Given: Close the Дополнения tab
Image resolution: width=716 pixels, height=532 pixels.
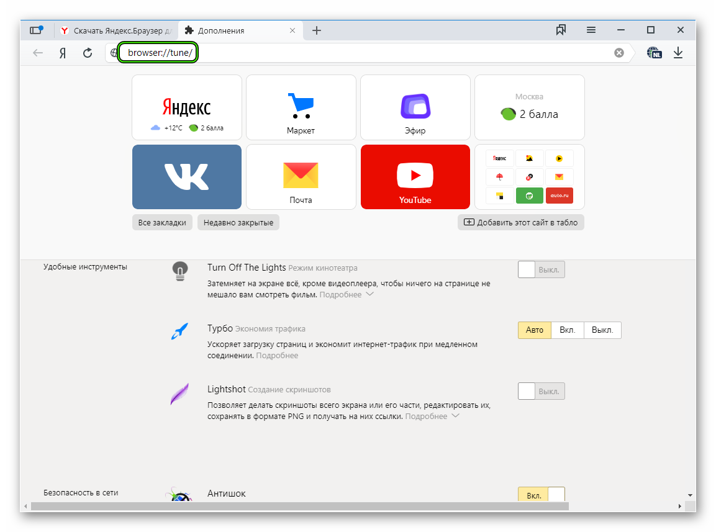Looking at the screenshot, I should point(292,30).
